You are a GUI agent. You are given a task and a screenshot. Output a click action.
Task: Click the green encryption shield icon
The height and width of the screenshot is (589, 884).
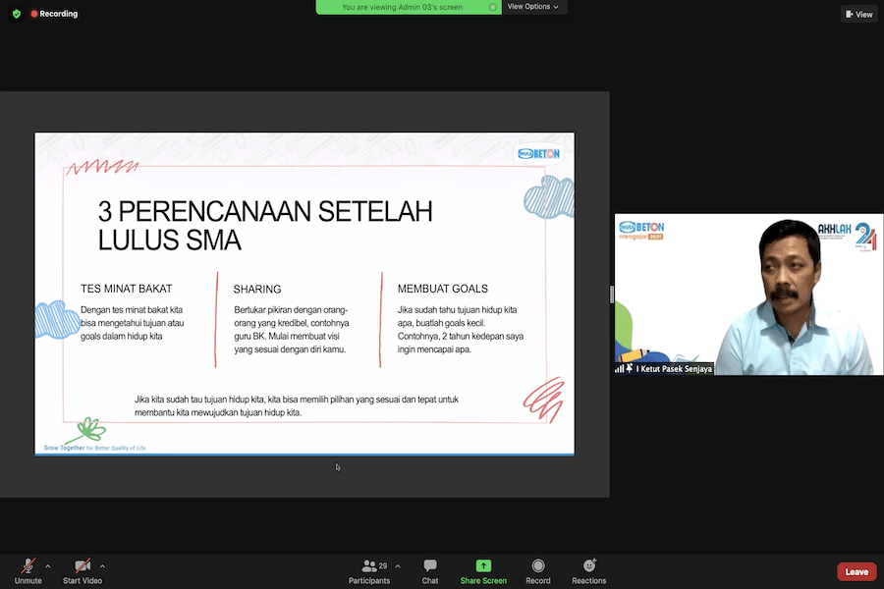pos(16,14)
